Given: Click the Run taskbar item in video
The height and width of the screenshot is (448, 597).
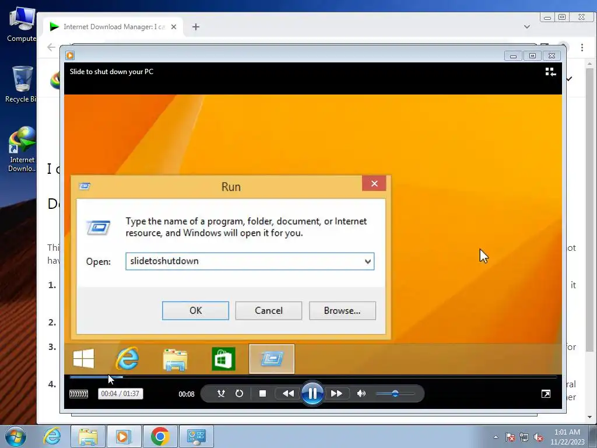Looking at the screenshot, I should tap(272, 359).
